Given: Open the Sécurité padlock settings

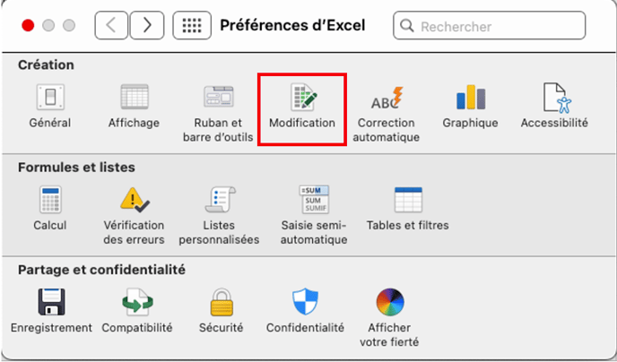Looking at the screenshot, I should pos(221,302).
